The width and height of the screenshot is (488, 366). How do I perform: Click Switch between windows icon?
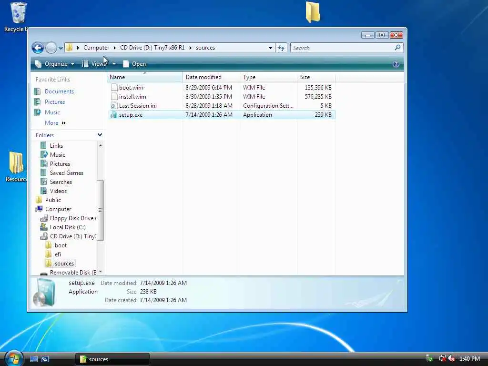pos(45,359)
